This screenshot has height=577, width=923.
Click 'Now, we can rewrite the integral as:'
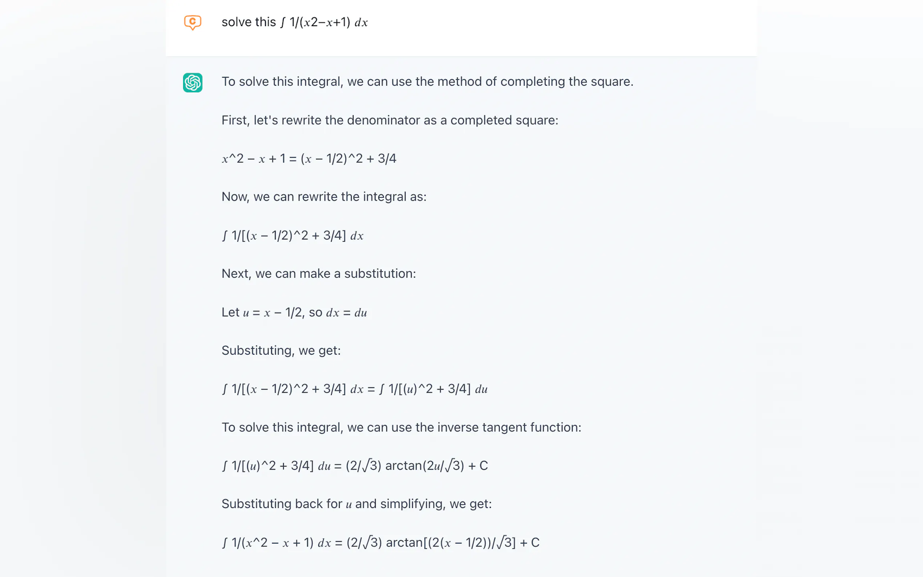click(323, 197)
